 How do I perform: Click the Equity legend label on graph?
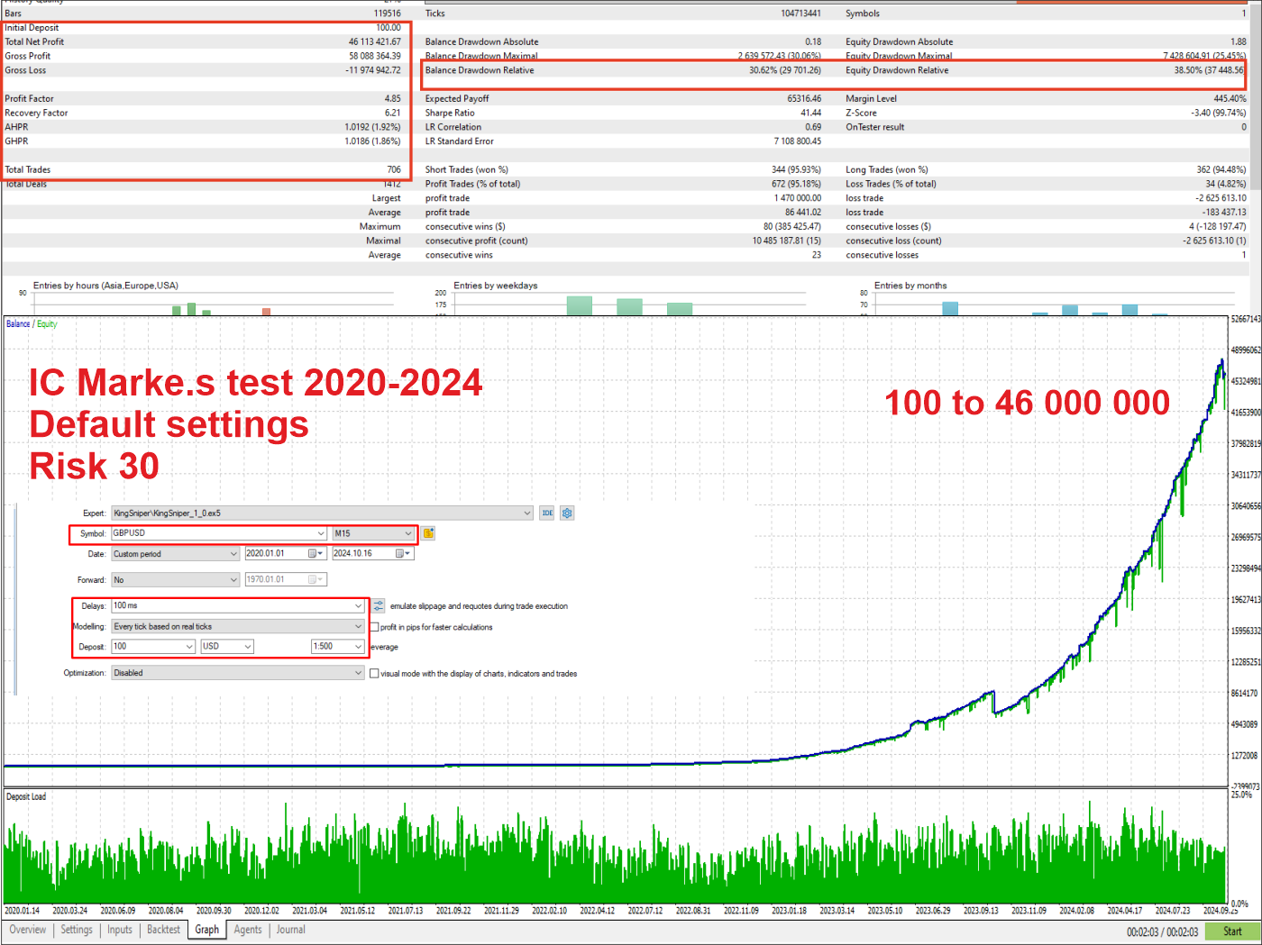tap(47, 323)
